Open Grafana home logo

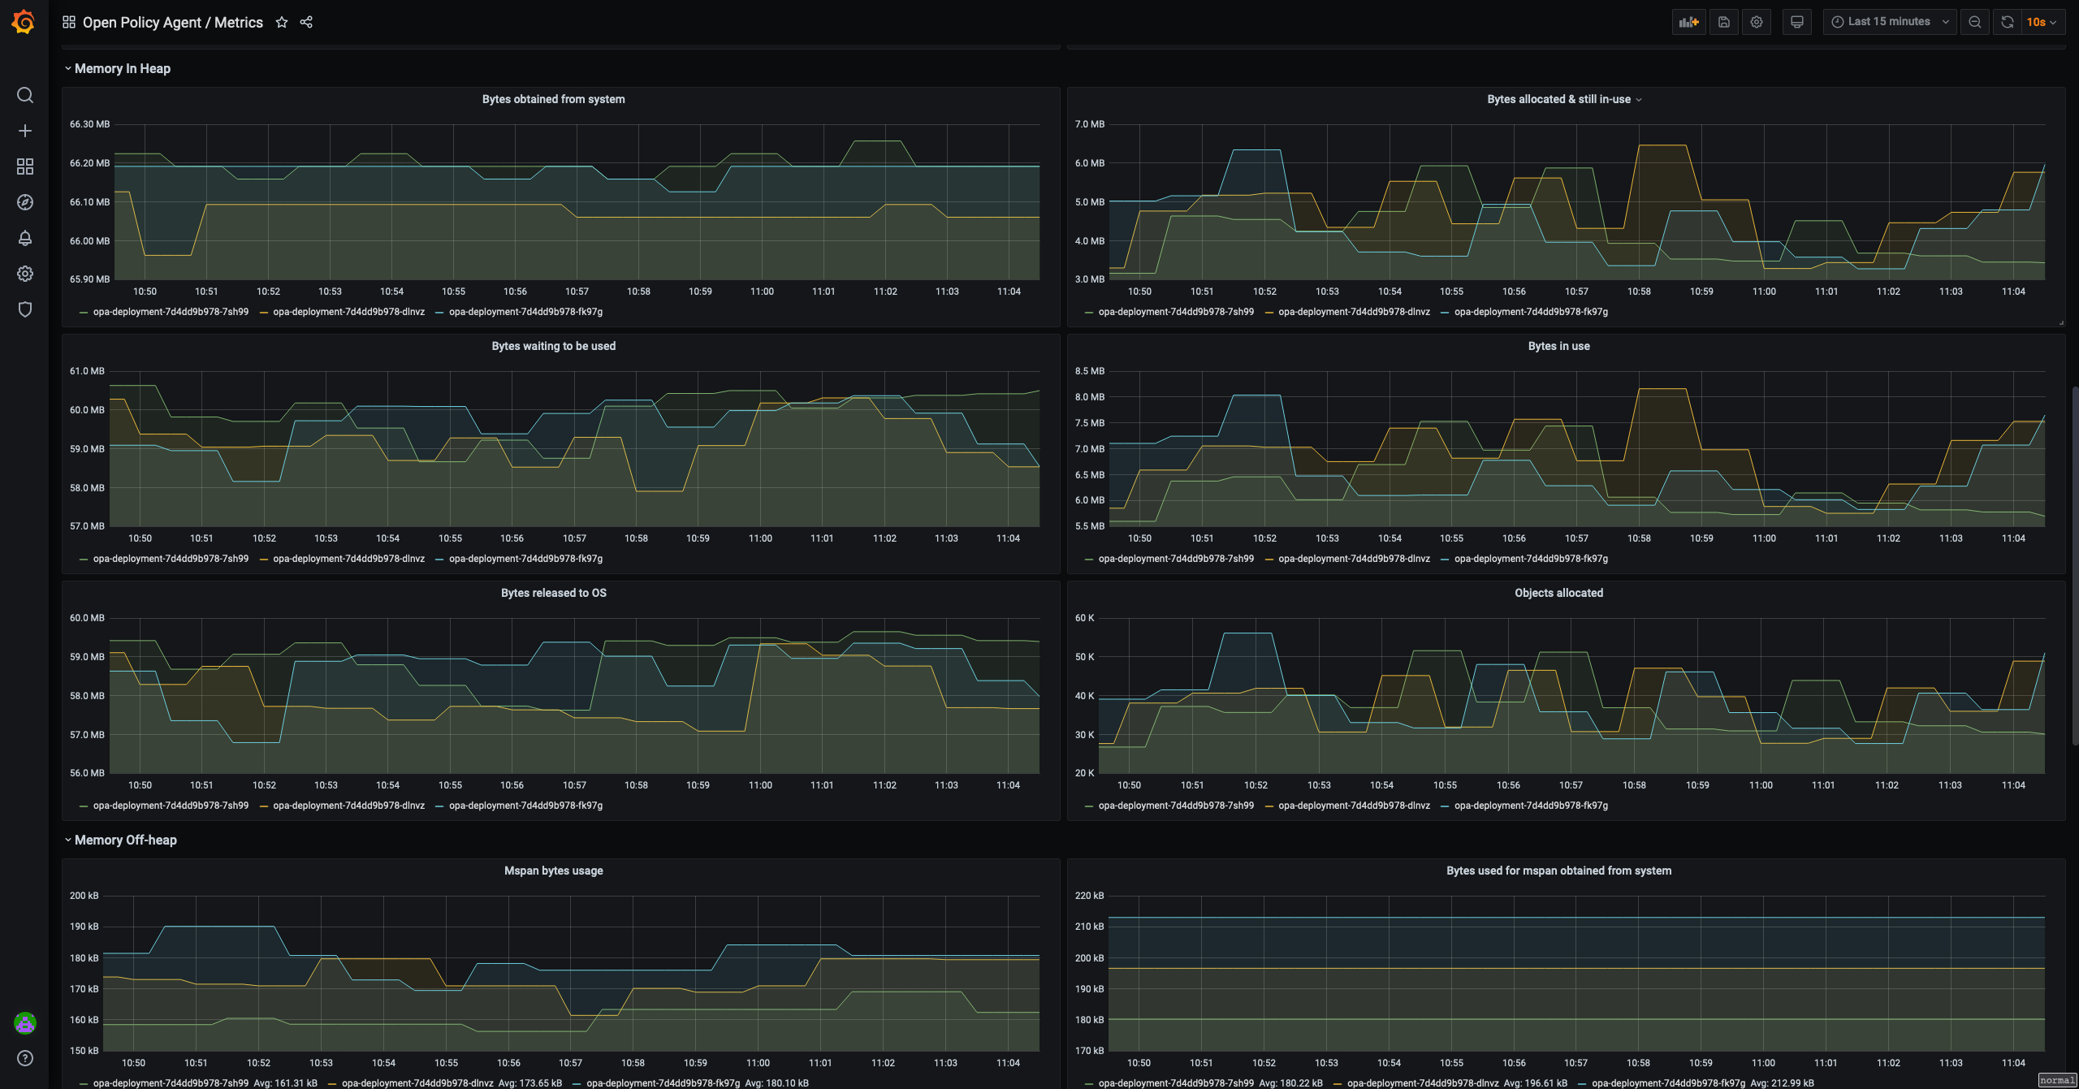[24, 22]
